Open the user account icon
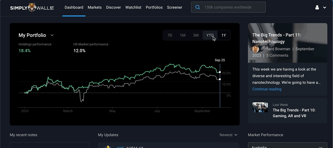Viewport: 333px width, 148px height. coord(317,7)
